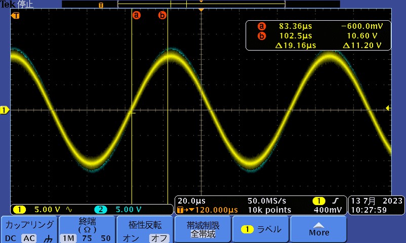Open the channel 1 ラベル label menu

[x=261, y=229]
